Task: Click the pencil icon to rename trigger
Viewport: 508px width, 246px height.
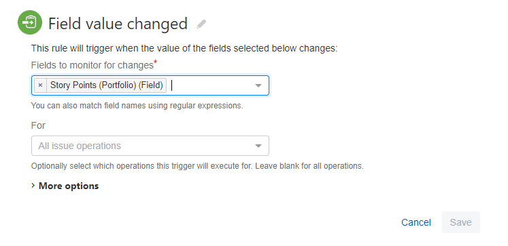Action: pyautogui.click(x=201, y=24)
